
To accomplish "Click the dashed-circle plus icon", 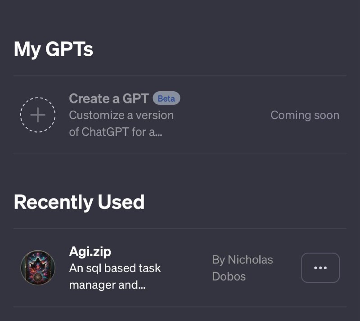I will (38, 115).
